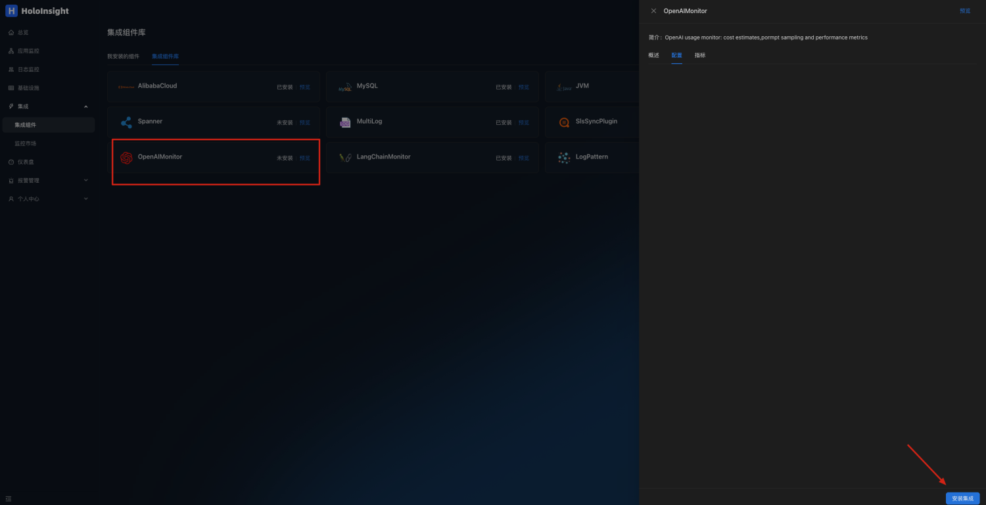Switch to the 我安装的组件 tab
986x505 pixels.
(123, 56)
